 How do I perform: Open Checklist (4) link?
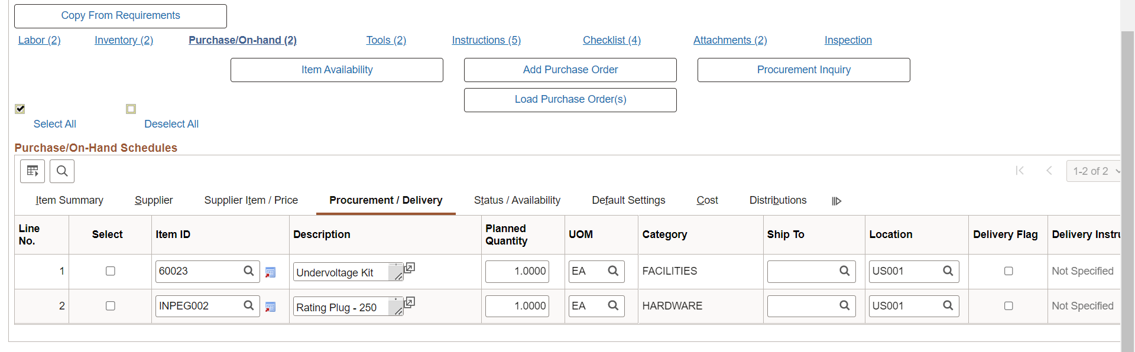612,40
